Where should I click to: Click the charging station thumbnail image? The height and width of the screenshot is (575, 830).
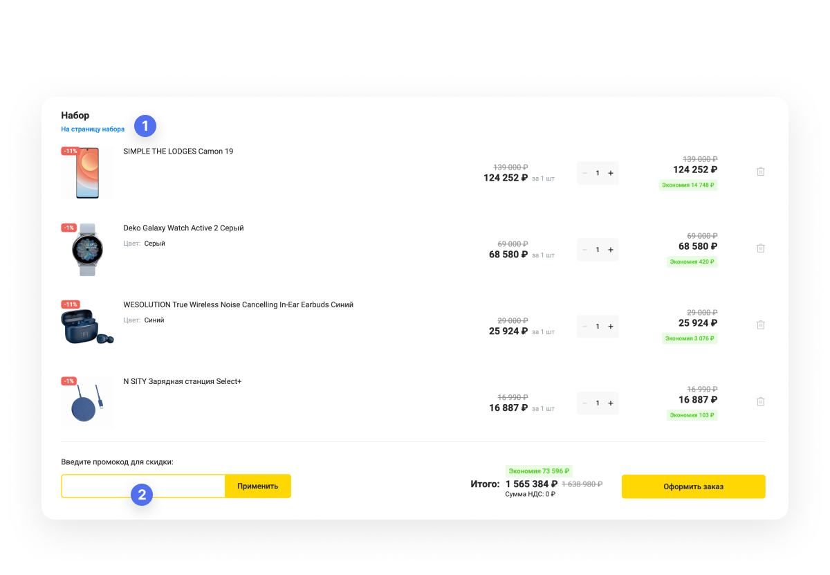pos(87,403)
